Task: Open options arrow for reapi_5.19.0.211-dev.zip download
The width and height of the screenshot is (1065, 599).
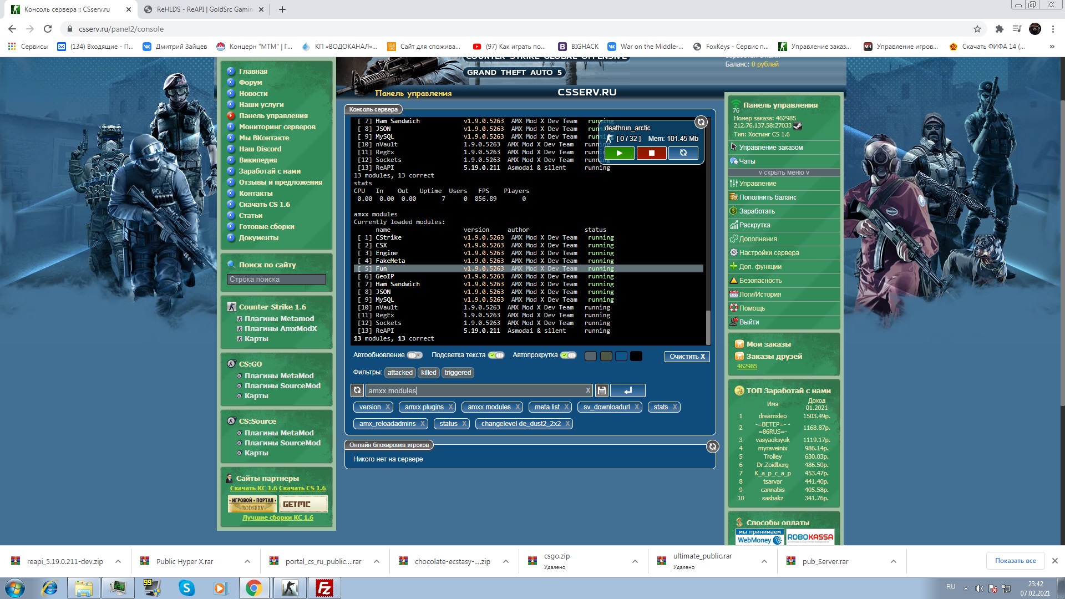Action: pos(118,561)
